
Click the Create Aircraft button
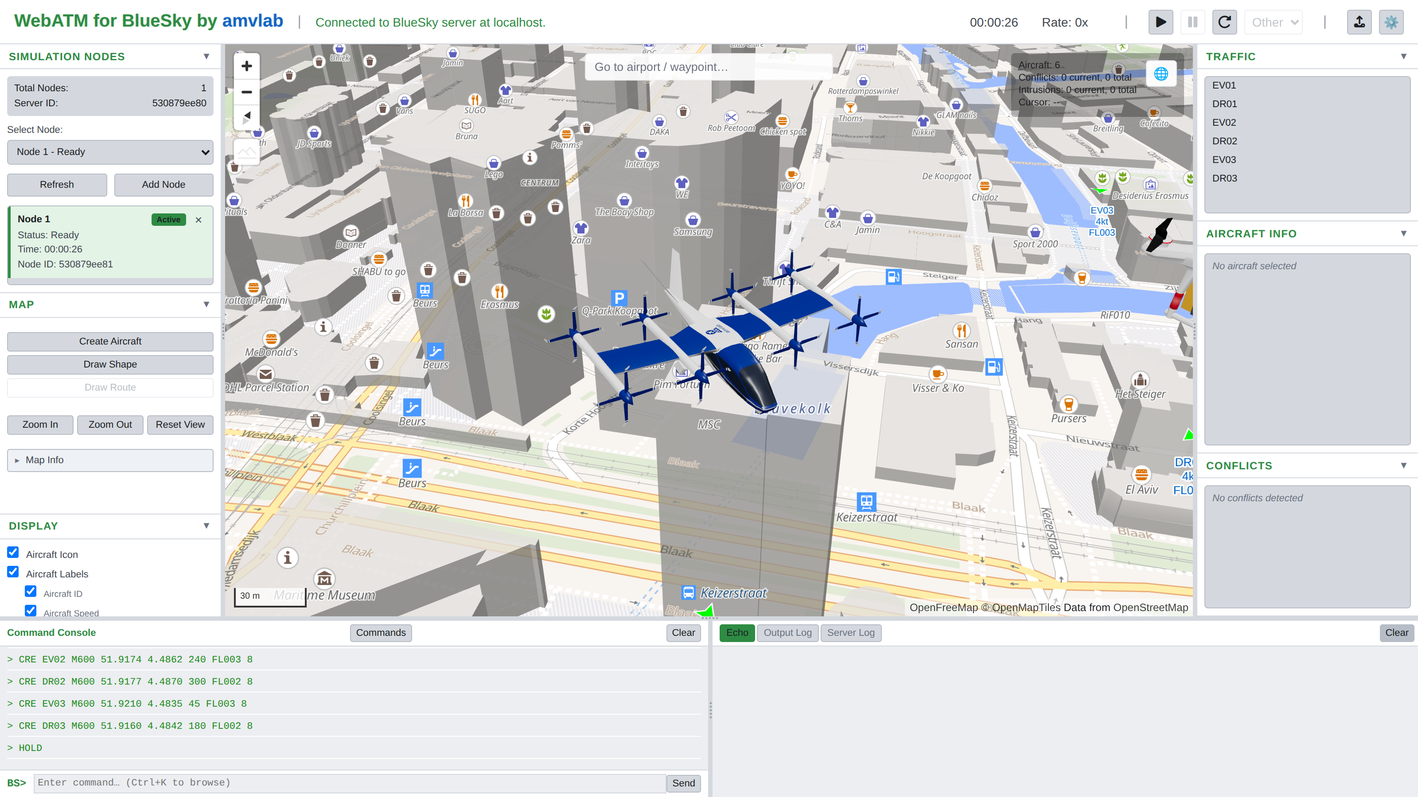point(110,341)
